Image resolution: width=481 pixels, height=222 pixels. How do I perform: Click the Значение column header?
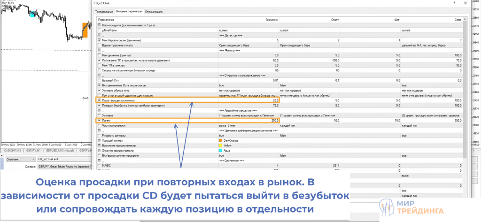click(x=272, y=20)
